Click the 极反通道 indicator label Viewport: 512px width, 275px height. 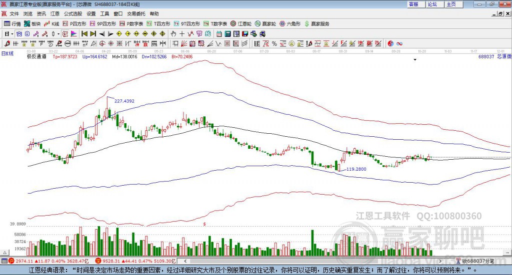coord(36,57)
